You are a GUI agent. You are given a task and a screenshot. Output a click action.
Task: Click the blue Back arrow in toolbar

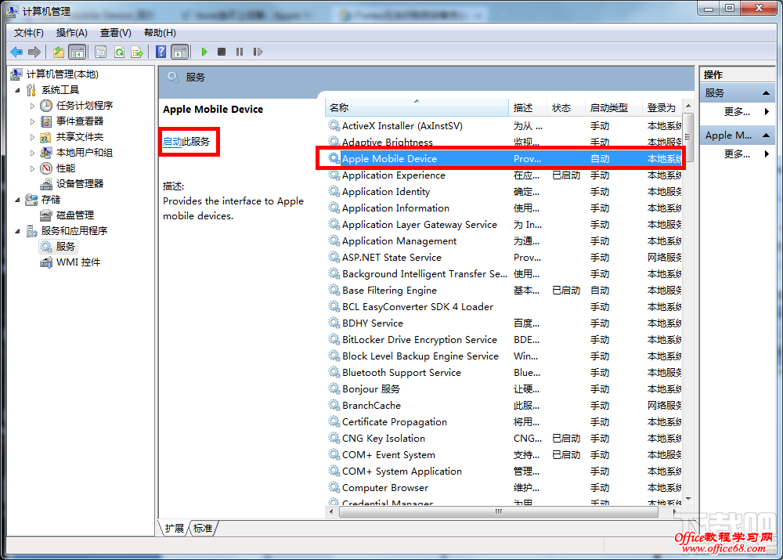[16, 52]
